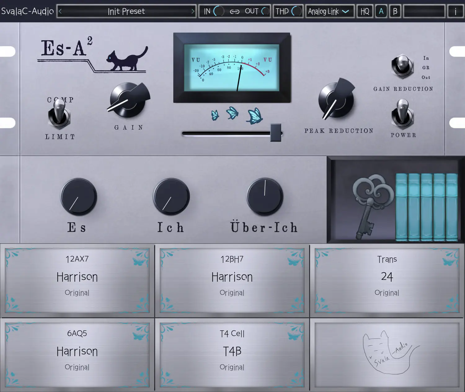Click the previous preset arrow
The image size is (465, 392).
pos(60,11)
